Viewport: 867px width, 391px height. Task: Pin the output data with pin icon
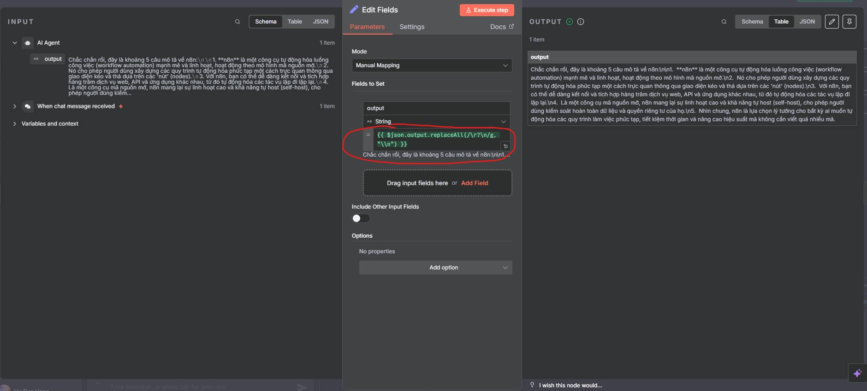pyautogui.click(x=849, y=22)
